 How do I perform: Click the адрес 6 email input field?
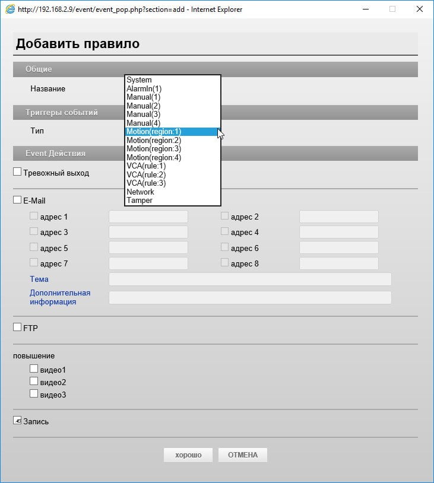(339, 247)
